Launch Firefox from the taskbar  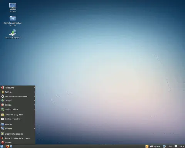coord(8,146)
